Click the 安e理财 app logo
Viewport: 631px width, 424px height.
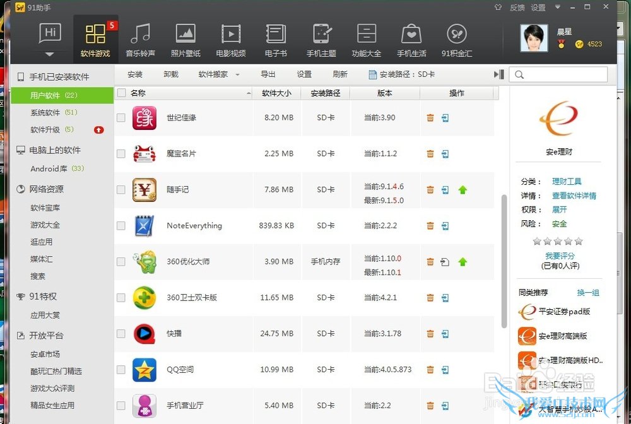pos(558,119)
